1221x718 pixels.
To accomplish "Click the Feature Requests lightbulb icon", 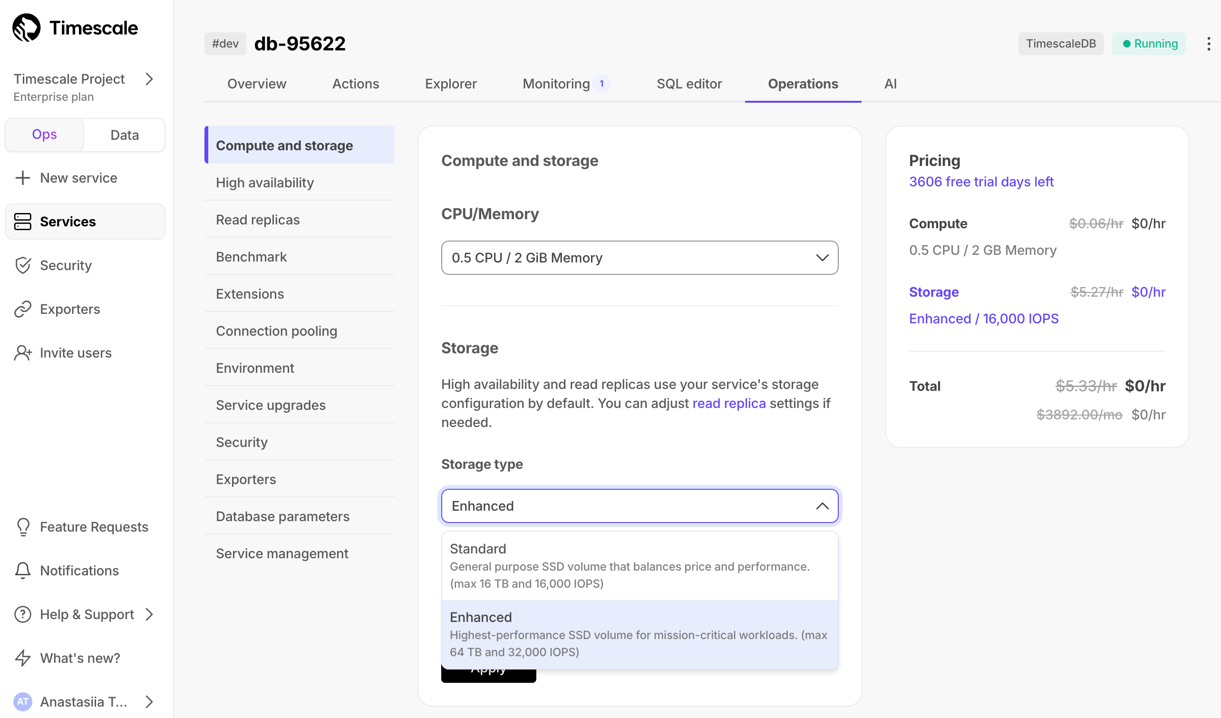I will pyautogui.click(x=23, y=527).
